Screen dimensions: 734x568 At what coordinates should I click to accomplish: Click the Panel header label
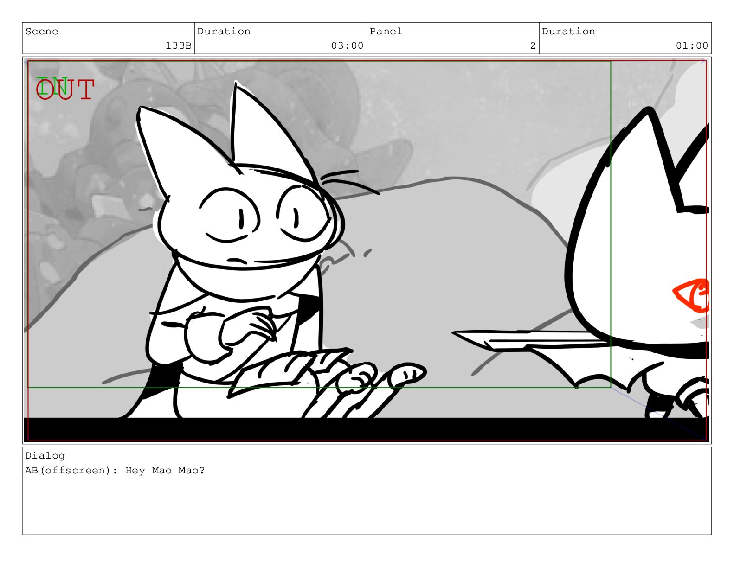(386, 31)
